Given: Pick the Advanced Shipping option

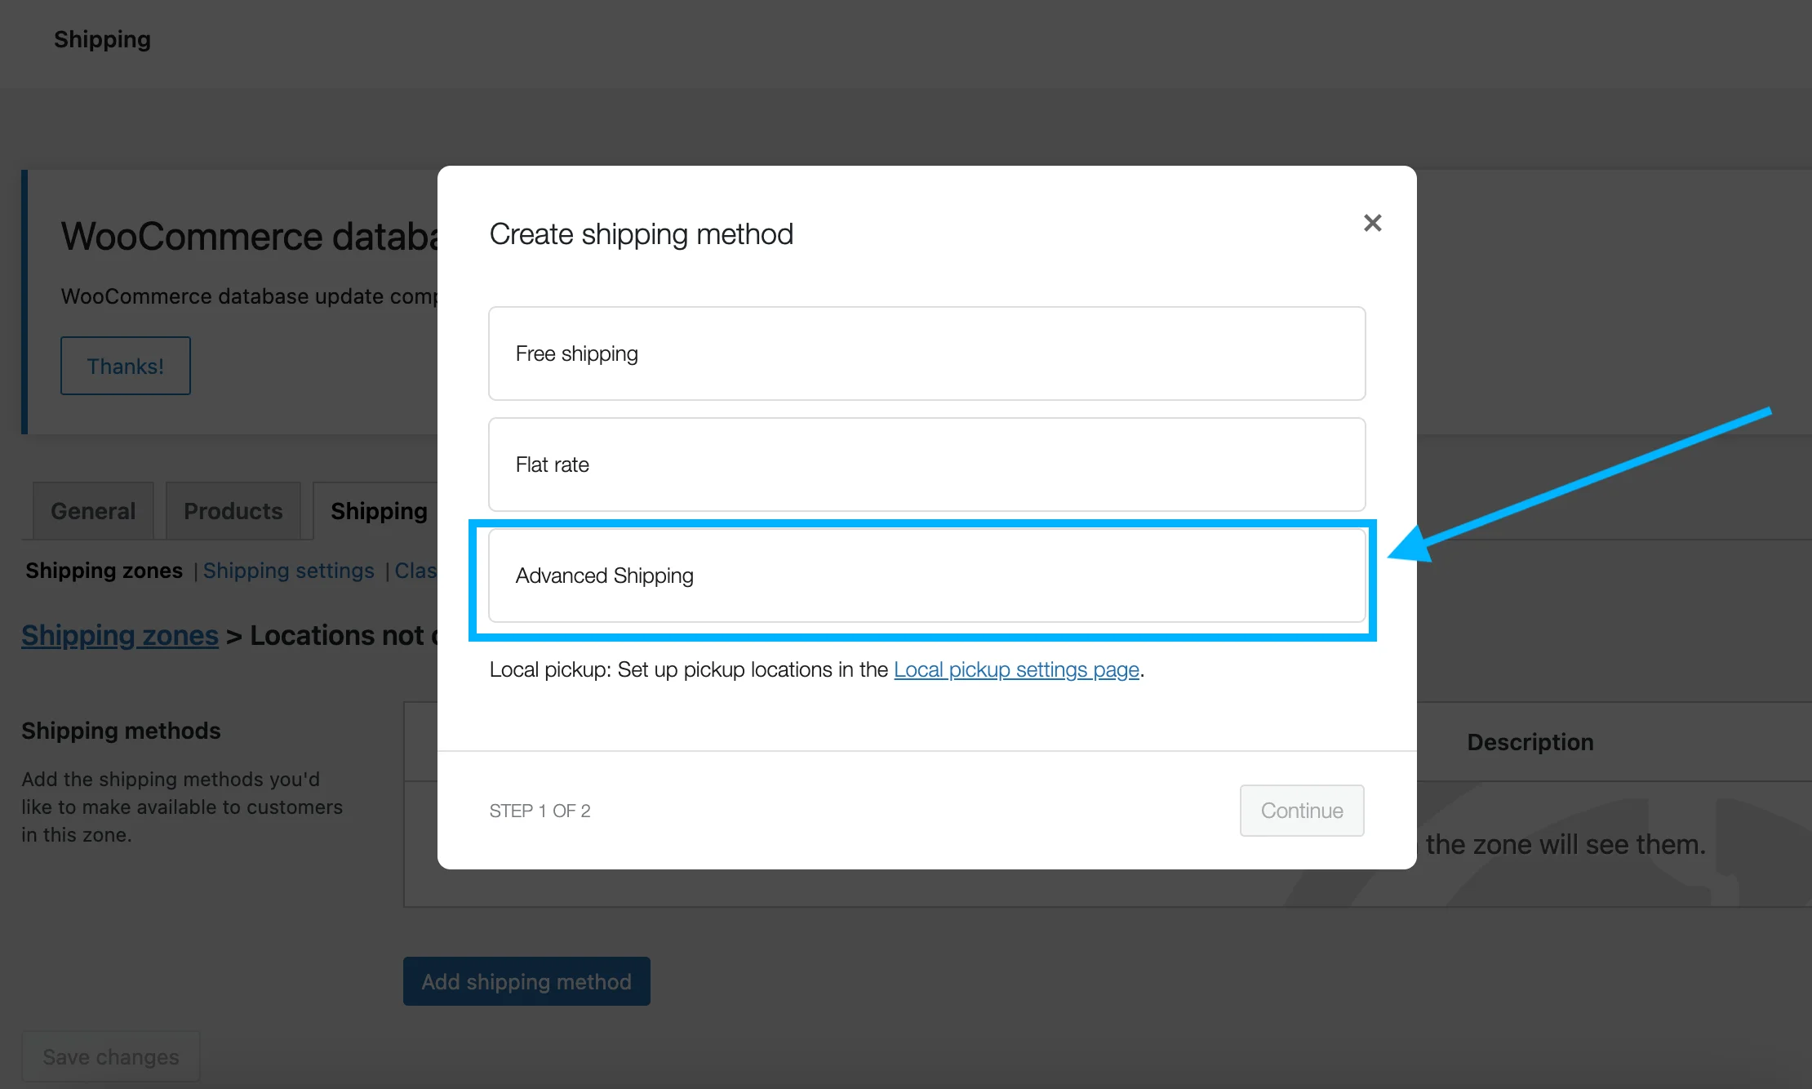Looking at the screenshot, I should [x=926, y=576].
